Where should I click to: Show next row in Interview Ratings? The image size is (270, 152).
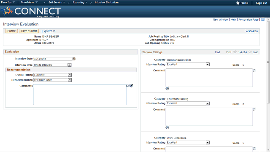(250, 52)
